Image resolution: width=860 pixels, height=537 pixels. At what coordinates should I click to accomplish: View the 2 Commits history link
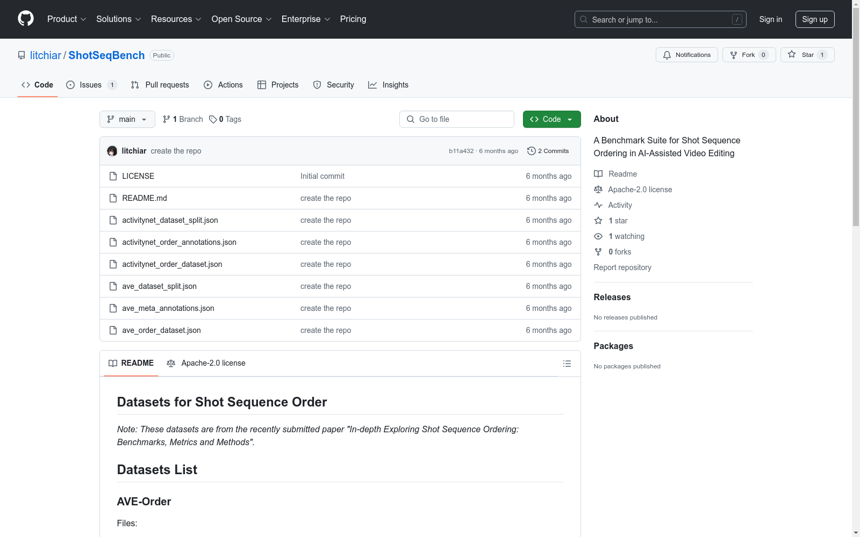548,151
